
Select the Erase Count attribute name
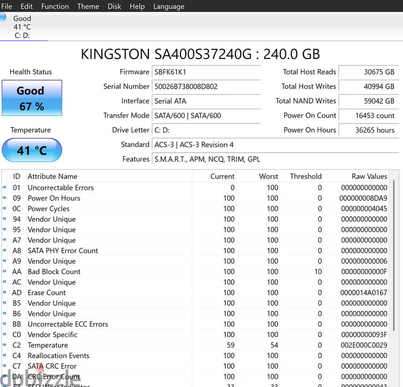46,293
